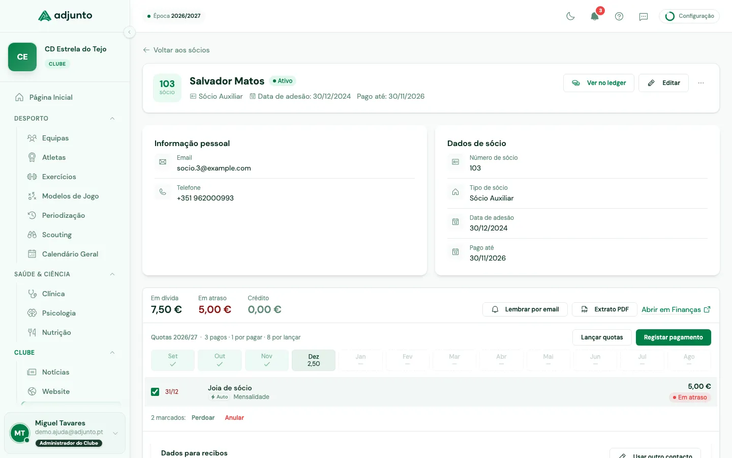Uncheck the Joia de sócio quota checkbox

tap(155, 392)
